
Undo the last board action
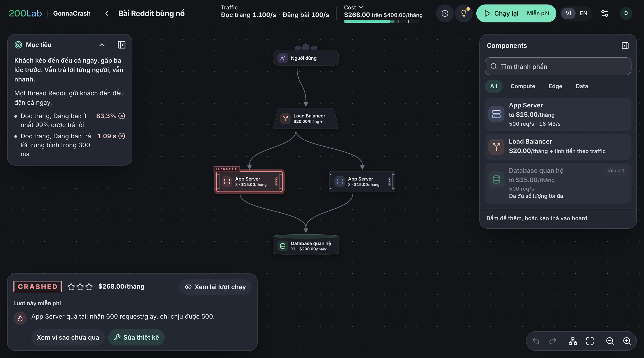(x=536, y=341)
